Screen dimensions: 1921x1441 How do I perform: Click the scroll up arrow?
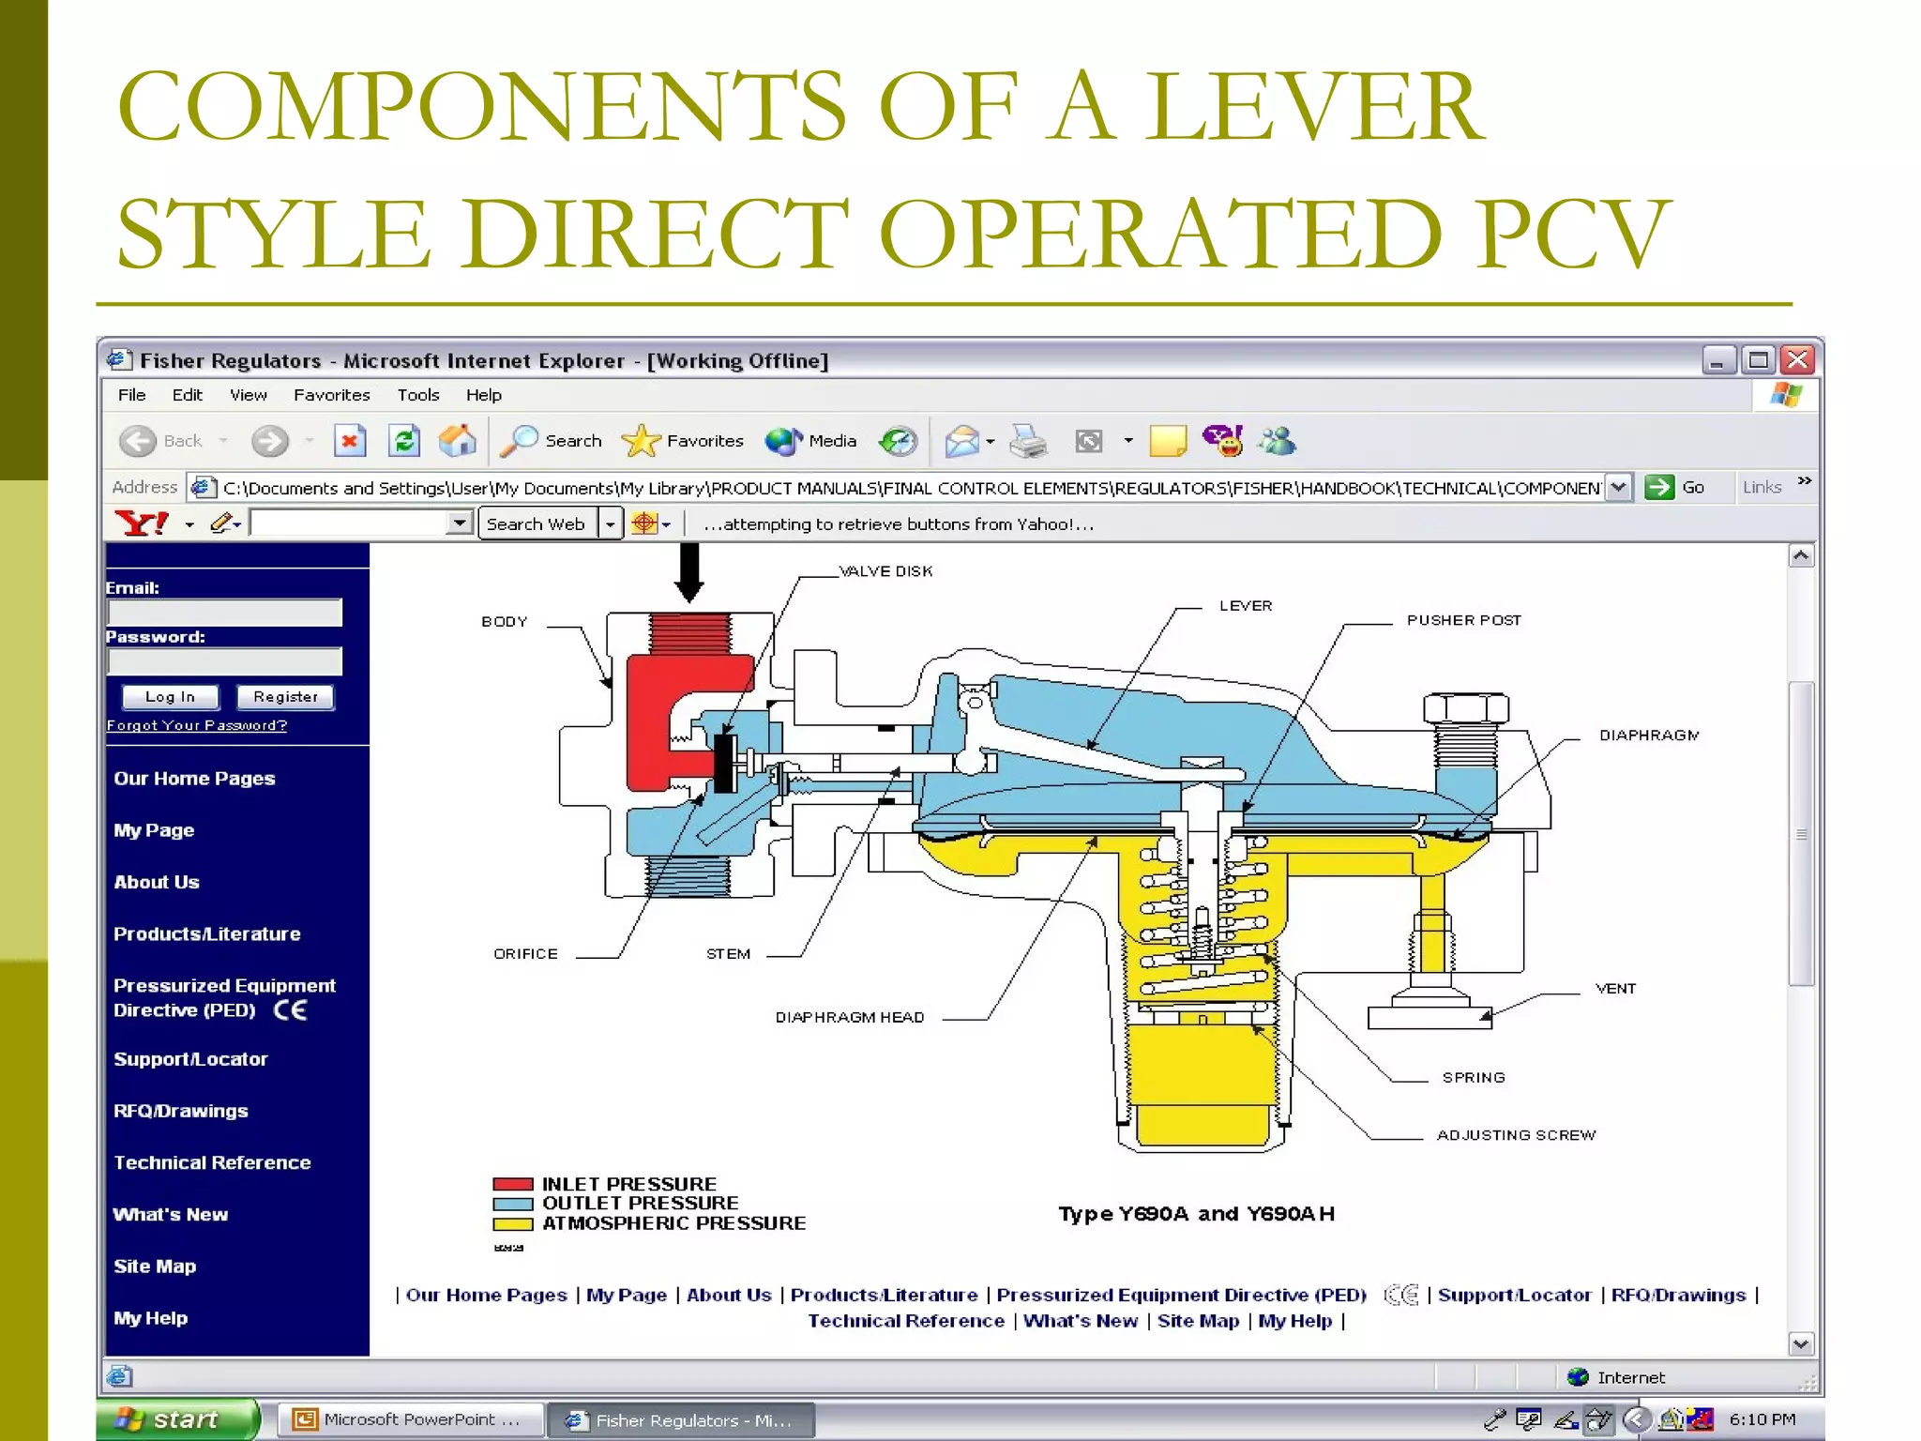(1801, 556)
